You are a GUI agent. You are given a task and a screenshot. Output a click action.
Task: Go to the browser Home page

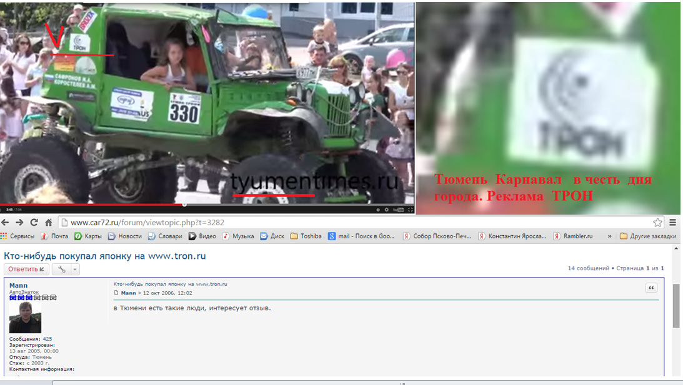49,222
